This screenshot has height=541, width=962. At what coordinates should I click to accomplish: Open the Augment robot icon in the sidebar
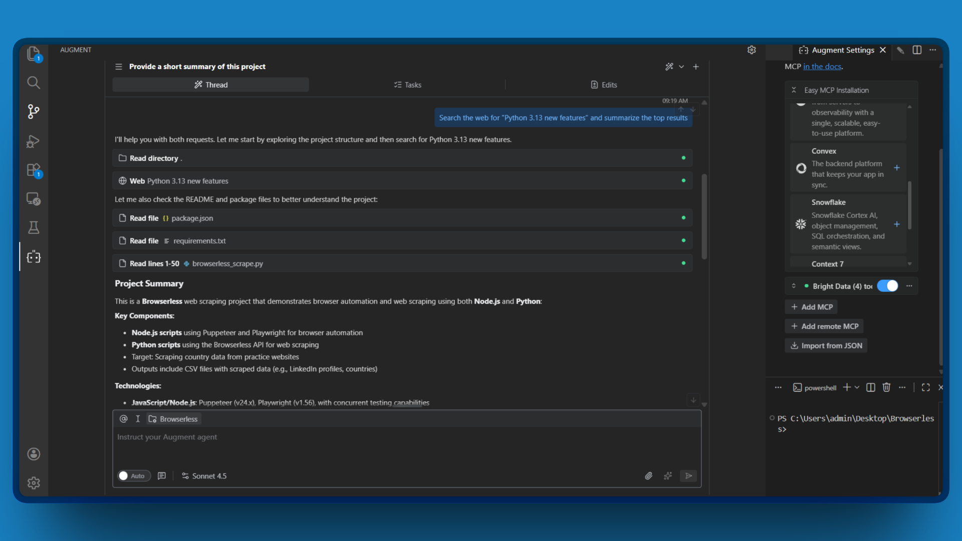(33, 256)
